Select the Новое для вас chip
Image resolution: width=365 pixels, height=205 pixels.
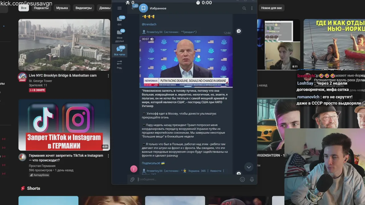tap(271, 8)
